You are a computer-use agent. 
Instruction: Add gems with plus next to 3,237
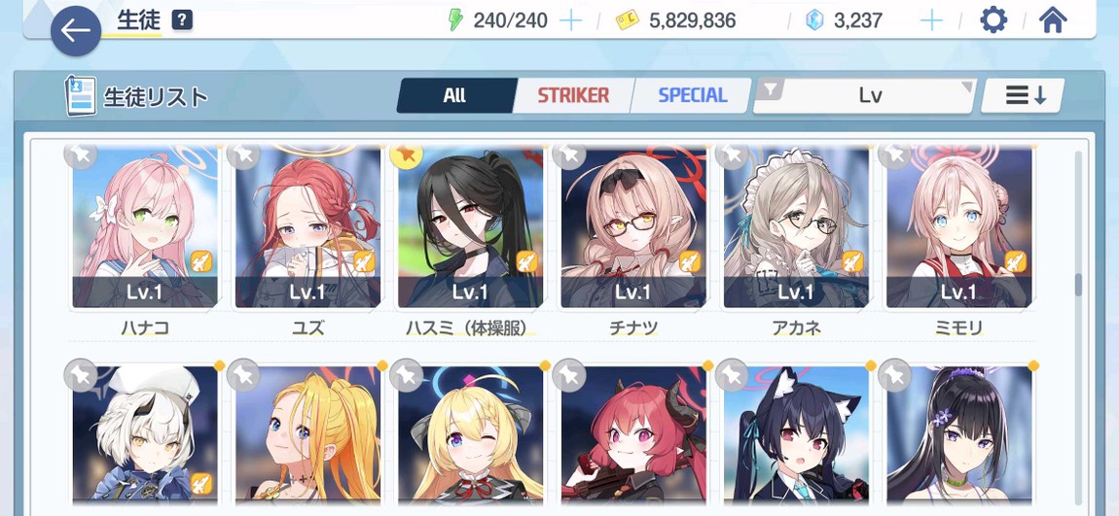[931, 20]
